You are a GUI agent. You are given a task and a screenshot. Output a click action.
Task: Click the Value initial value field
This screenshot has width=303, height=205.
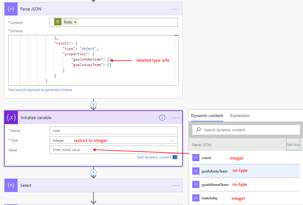pyautogui.click(x=113, y=150)
